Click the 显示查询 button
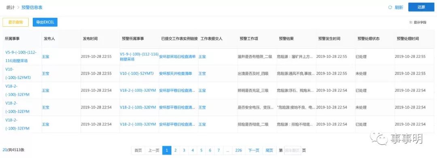437x158 pixels. 16,22
